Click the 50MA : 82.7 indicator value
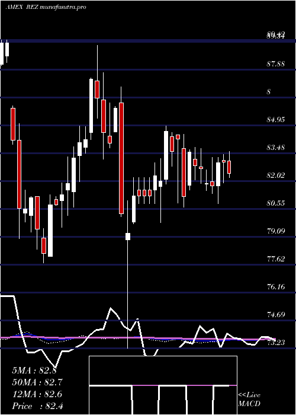The image size is (296, 415). 37,382
